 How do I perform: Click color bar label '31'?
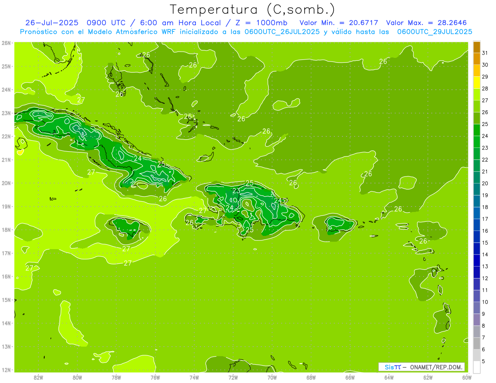485,52
